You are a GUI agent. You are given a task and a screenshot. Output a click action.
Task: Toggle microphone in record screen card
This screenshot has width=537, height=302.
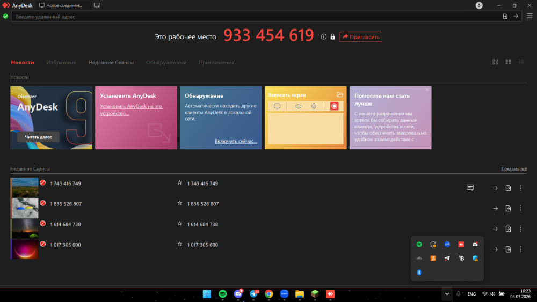pos(314,106)
